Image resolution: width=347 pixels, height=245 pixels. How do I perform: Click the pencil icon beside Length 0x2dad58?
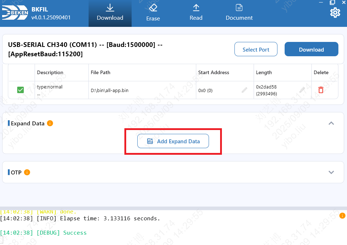pyautogui.click(x=303, y=90)
